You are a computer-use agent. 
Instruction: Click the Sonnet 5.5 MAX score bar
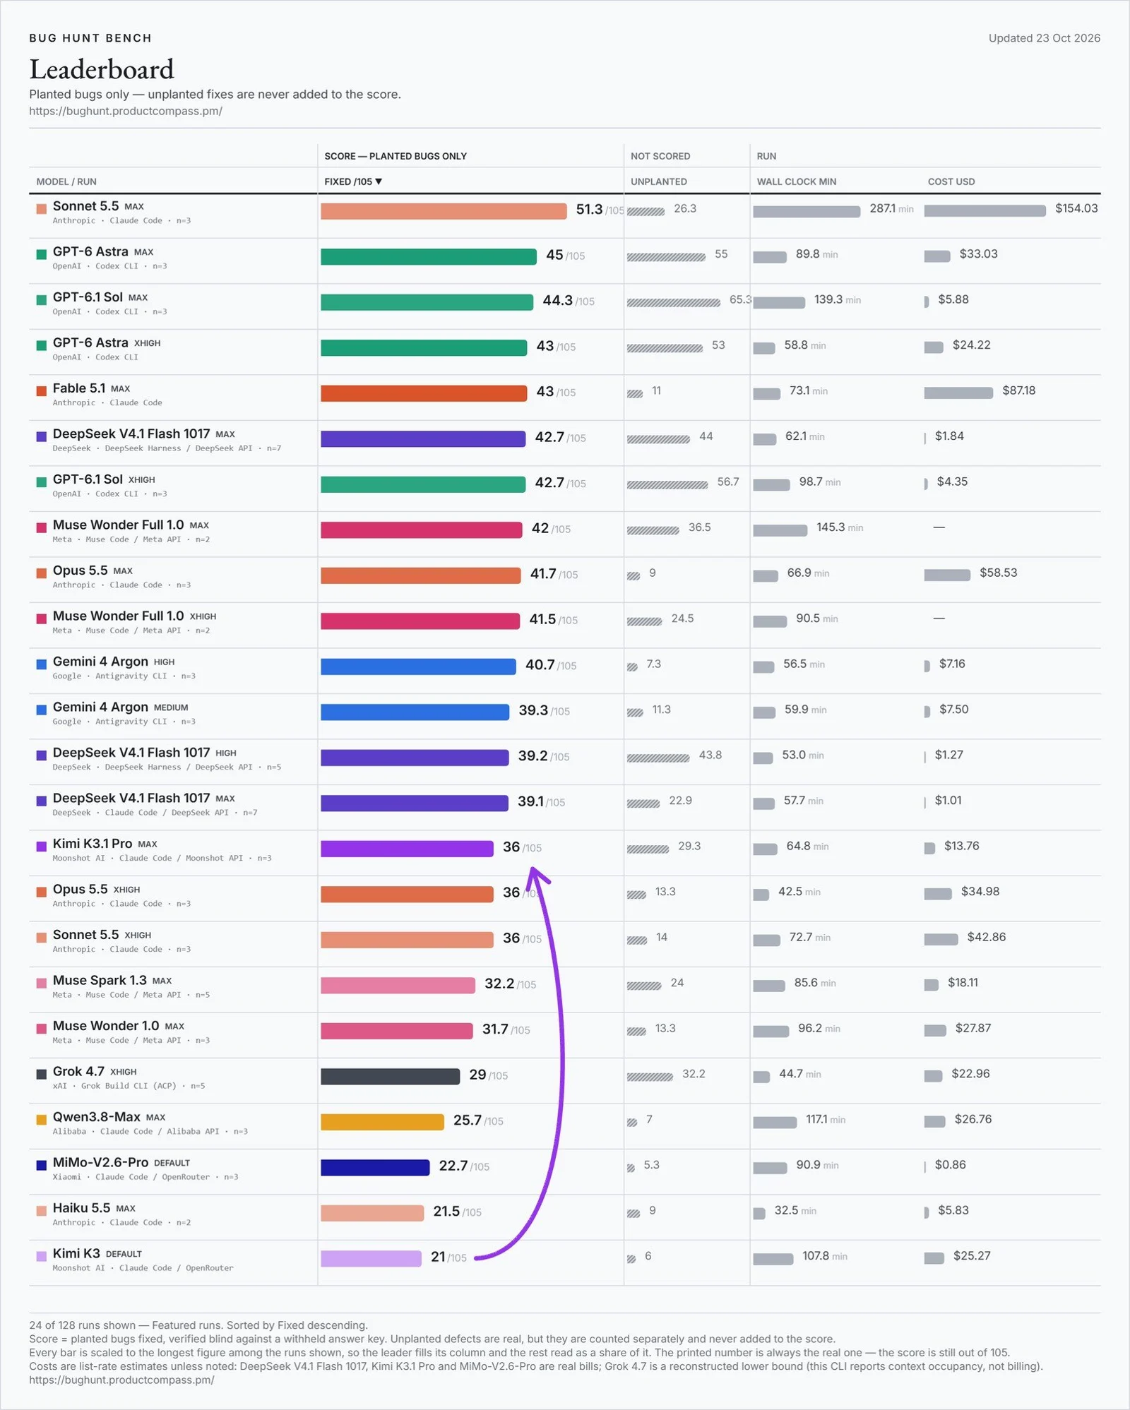444,211
